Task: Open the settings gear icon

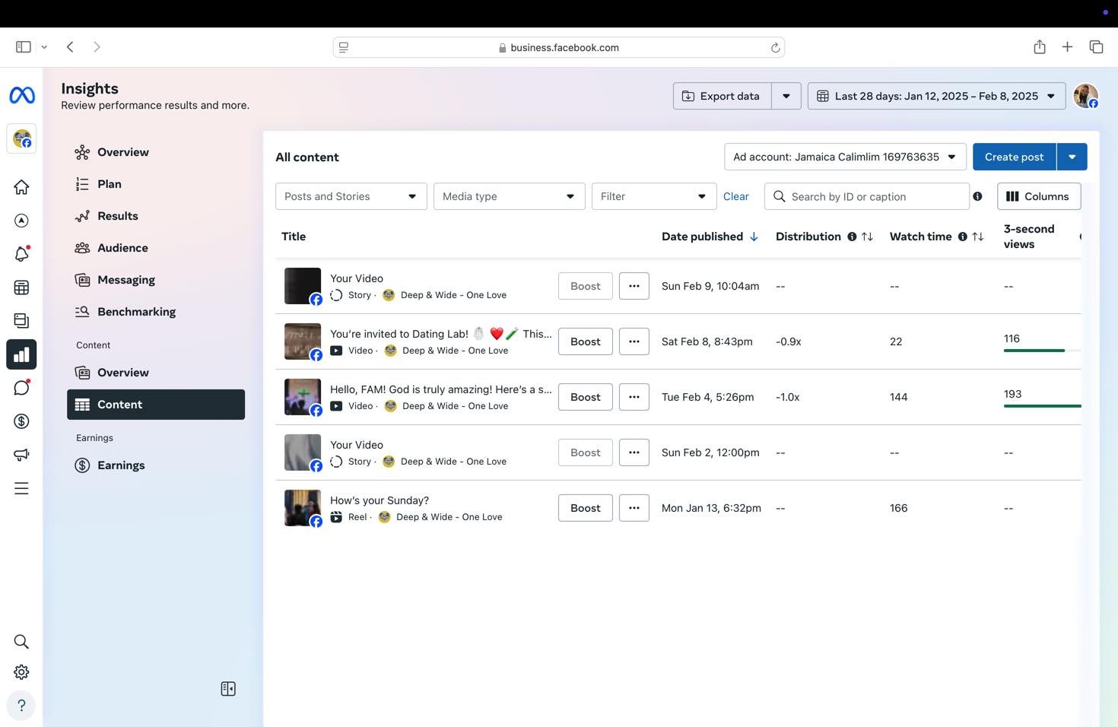Action: point(21,672)
